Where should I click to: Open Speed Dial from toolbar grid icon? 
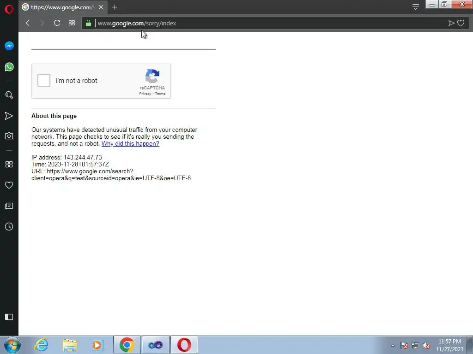(72, 23)
